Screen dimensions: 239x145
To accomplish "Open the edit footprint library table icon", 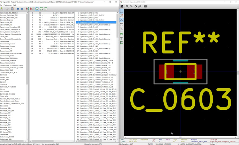I will [x=7, y=9].
